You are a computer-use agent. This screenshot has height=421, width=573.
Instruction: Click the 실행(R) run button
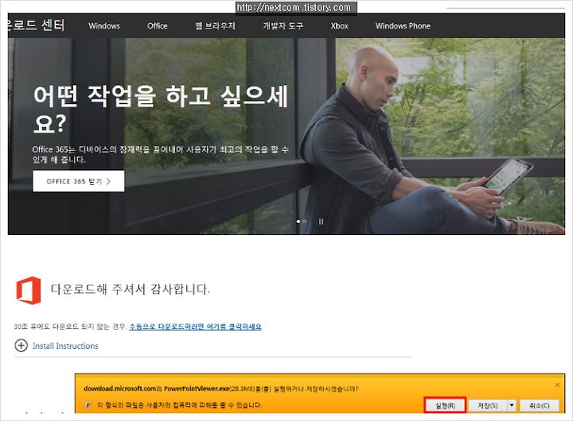click(445, 405)
